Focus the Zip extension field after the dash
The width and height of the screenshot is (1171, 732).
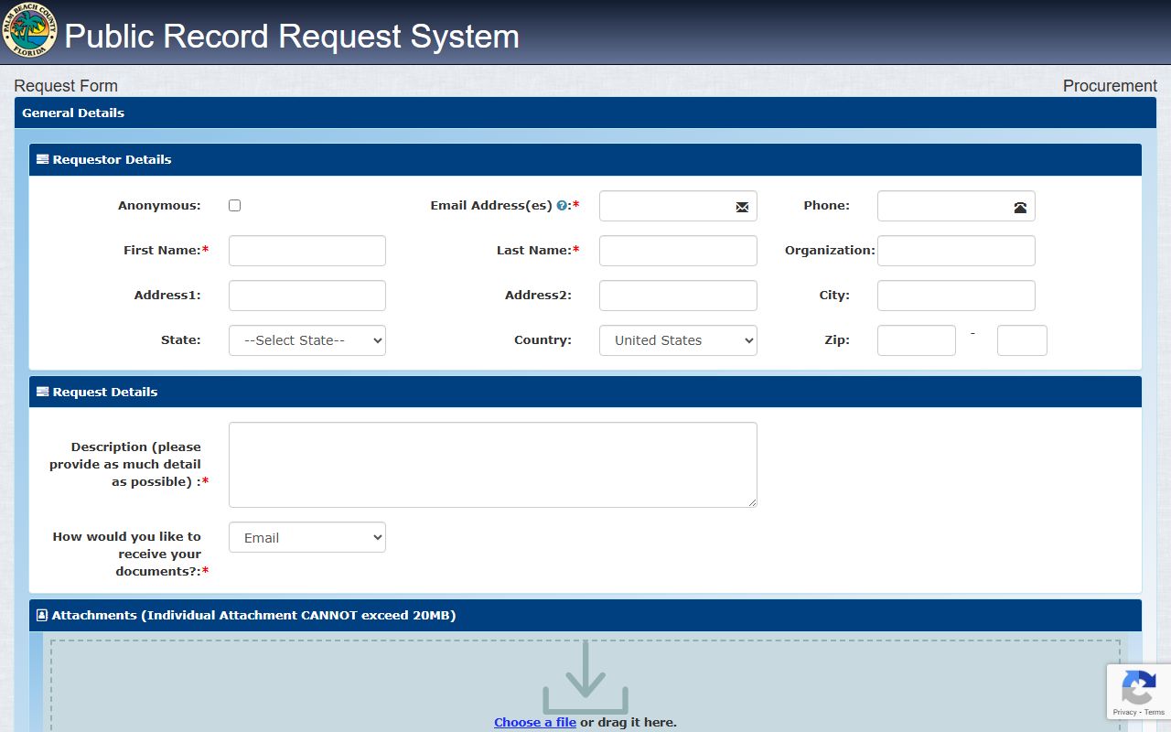[1022, 340]
